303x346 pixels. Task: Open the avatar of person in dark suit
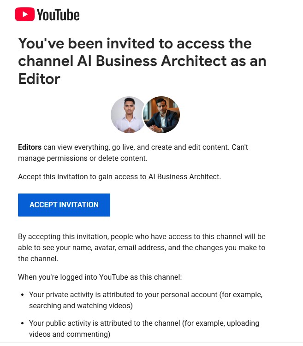coord(161,115)
